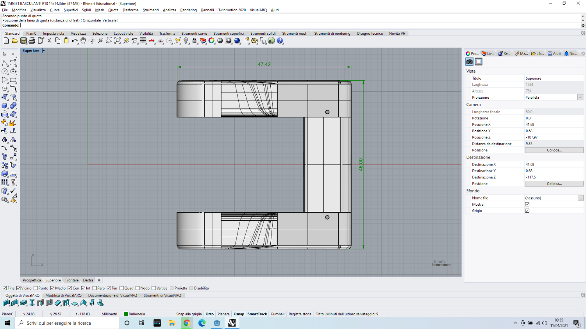Click the green Bulloneria layer color swatch
586x329 pixels.
(126, 314)
